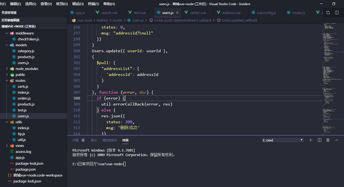Open the 终端(T) menu
344x187 pixels.
[93, 4]
